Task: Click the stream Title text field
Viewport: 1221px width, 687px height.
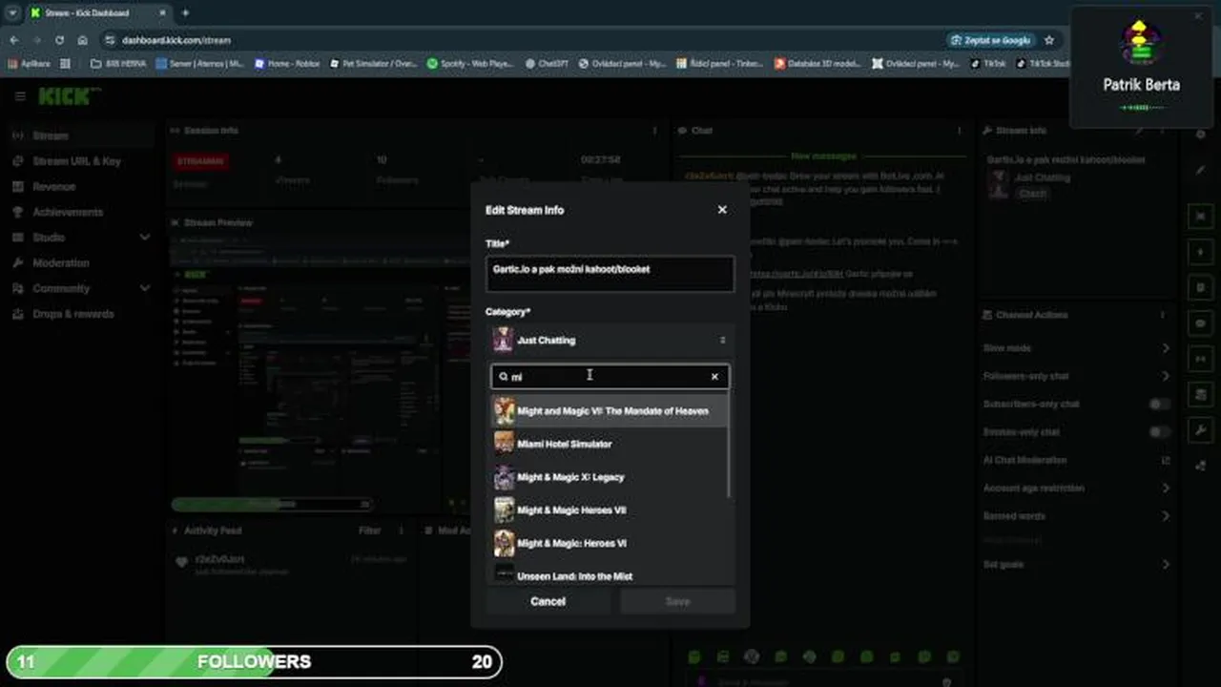Action: click(610, 273)
